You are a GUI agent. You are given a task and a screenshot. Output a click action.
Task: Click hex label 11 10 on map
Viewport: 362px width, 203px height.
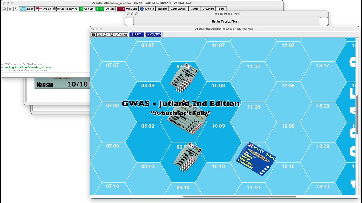(x=253, y=187)
